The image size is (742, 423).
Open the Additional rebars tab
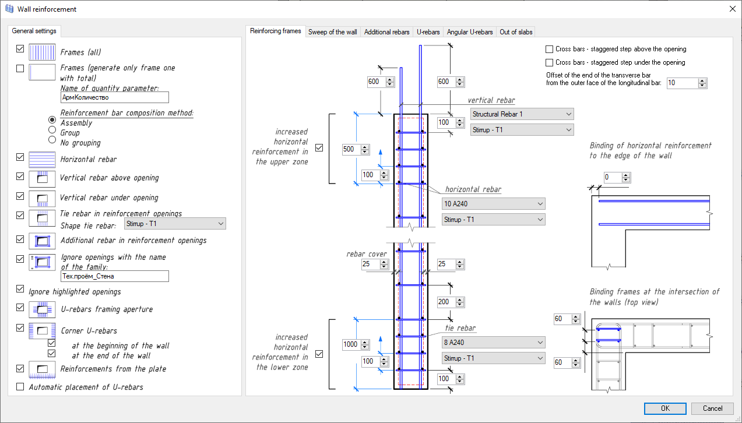click(x=387, y=32)
